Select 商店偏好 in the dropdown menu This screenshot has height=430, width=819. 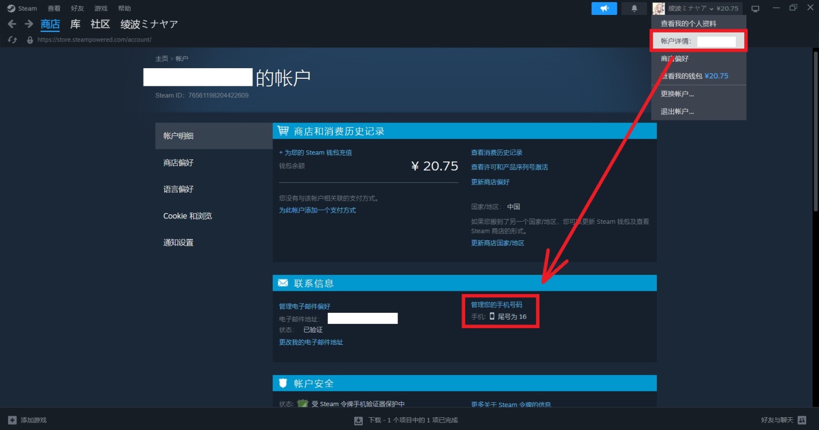(698, 59)
